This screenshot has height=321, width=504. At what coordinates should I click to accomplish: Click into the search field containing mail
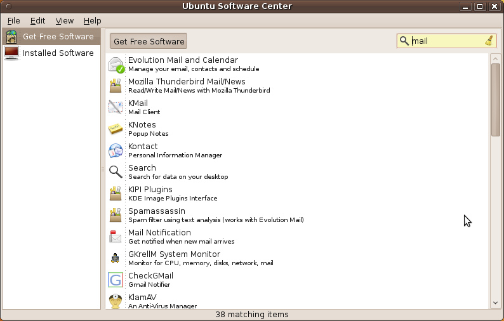[448, 41]
